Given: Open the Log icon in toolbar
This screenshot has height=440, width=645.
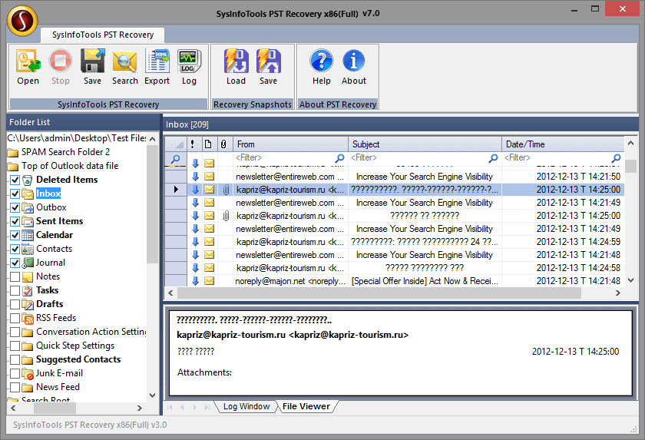Looking at the screenshot, I should coord(189,67).
